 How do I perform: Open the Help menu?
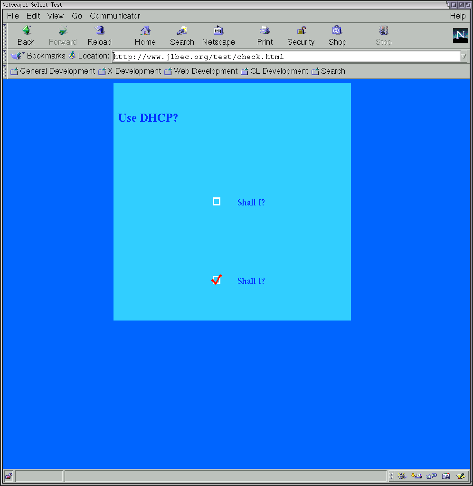coord(457,16)
